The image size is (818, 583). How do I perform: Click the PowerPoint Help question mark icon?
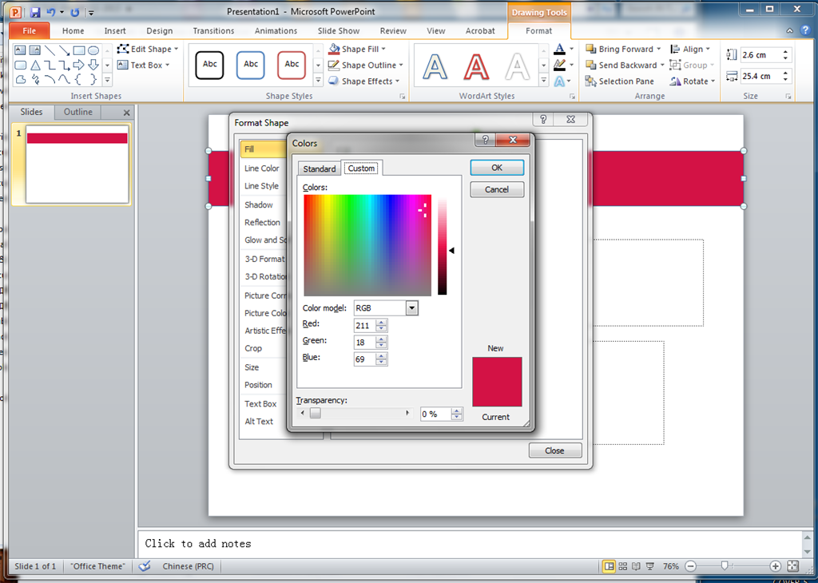click(805, 30)
